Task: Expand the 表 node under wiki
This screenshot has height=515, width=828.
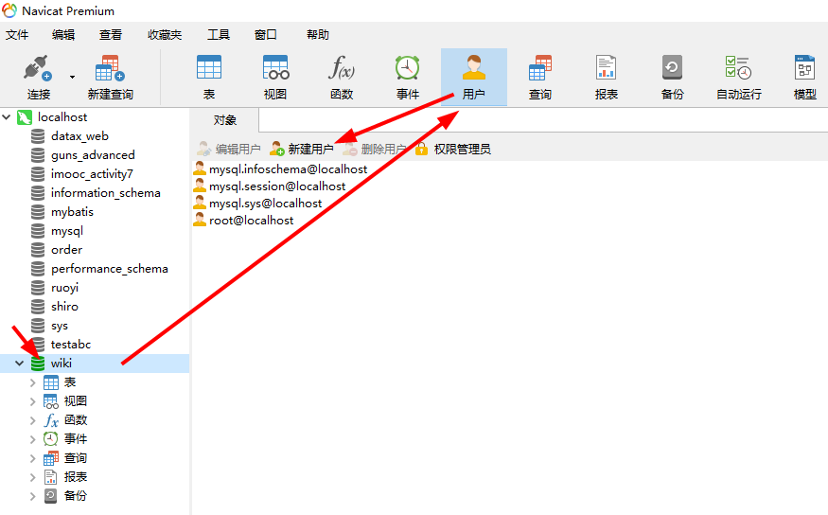Action: pyautogui.click(x=33, y=382)
